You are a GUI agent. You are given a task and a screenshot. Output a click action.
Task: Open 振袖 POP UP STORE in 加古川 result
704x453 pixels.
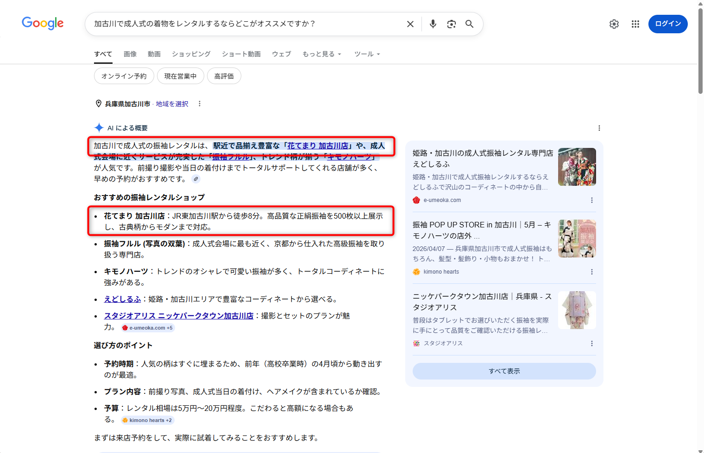482,230
